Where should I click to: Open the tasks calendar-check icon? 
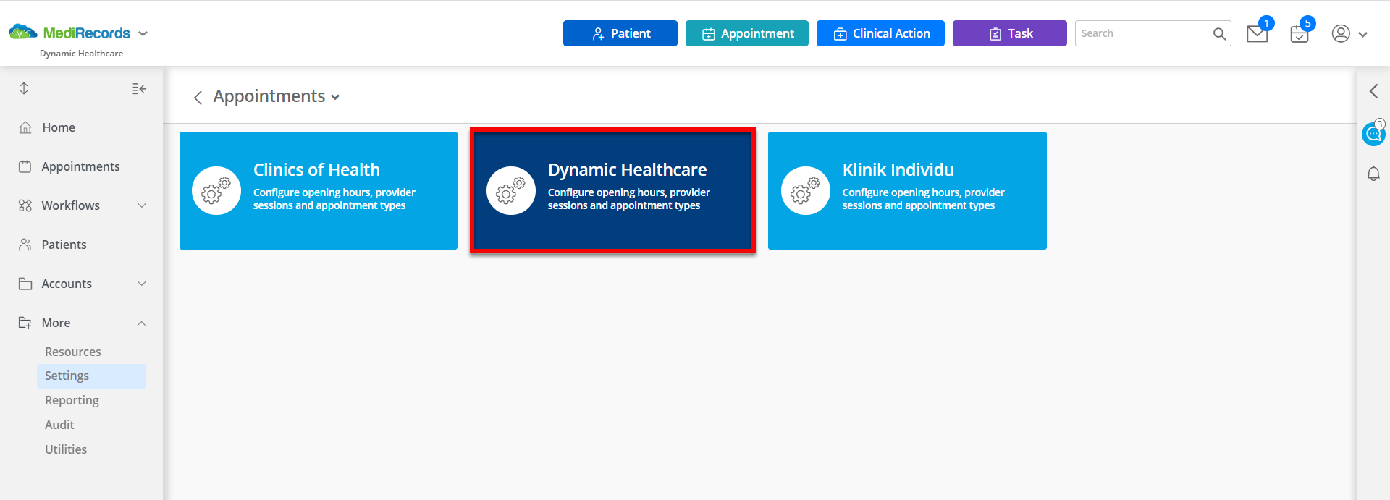pos(1300,34)
